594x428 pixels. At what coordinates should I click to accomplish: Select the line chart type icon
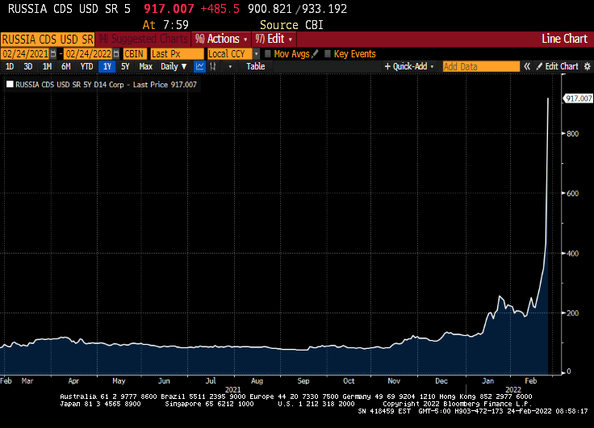[199, 66]
